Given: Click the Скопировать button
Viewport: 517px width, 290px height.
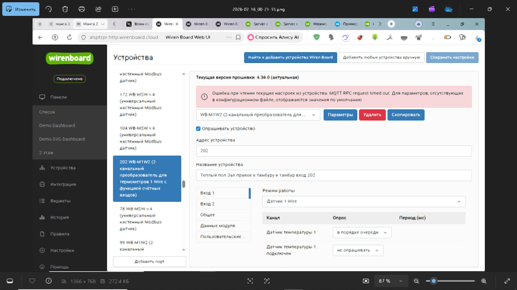Looking at the screenshot, I should [406, 115].
